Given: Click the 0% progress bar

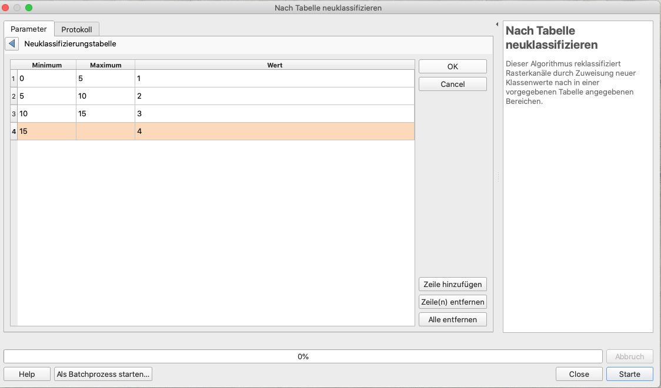Looking at the screenshot, I should click(x=303, y=356).
